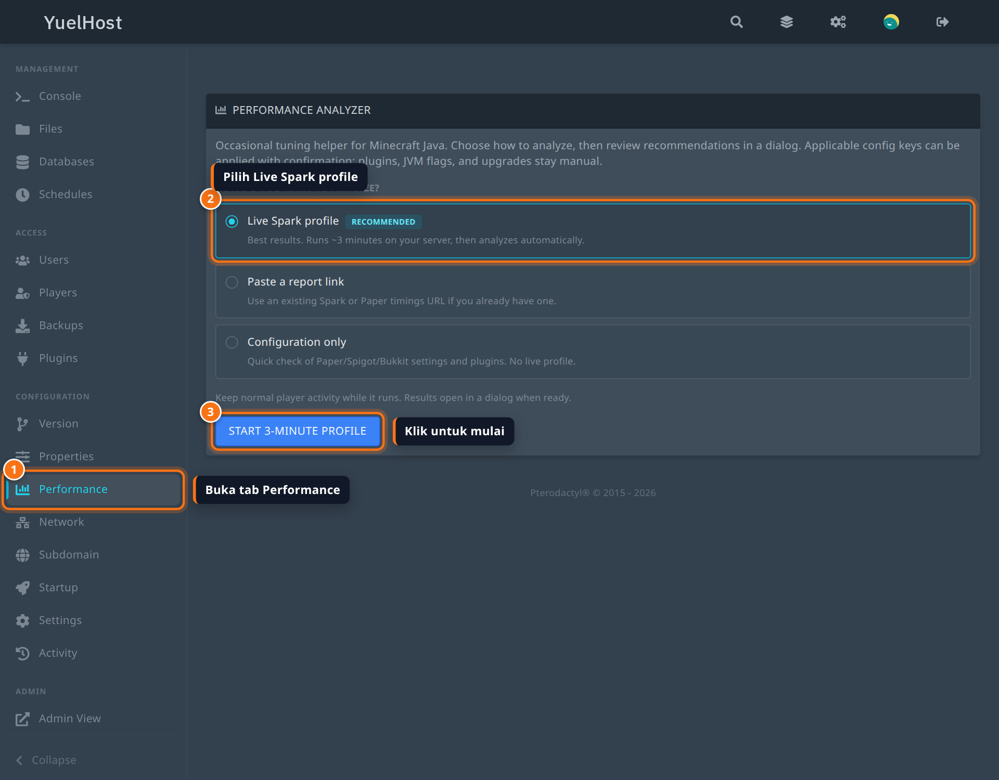Click the Admin View external-link icon
This screenshot has width=999, height=780.
(x=22, y=719)
